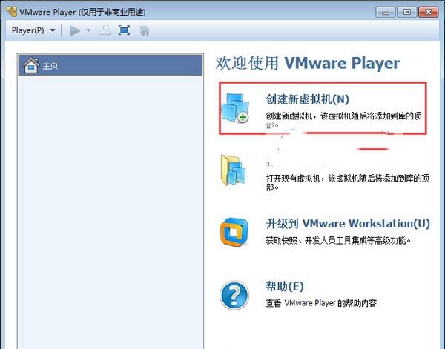The height and width of the screenshot is (349, 445).
Task: Close the VMware Player window
Action: pos(428,12)
